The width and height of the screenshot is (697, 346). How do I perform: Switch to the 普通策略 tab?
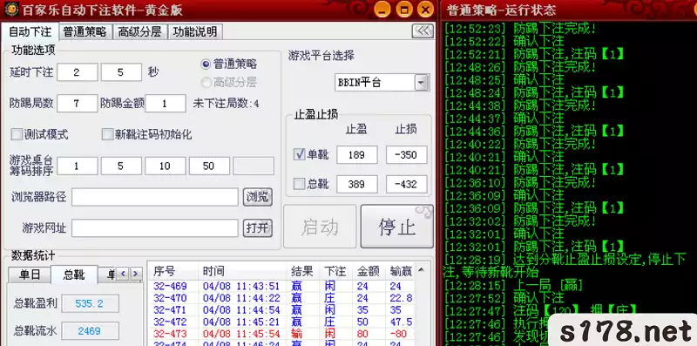pyautogui.click(x=85, y=31)
